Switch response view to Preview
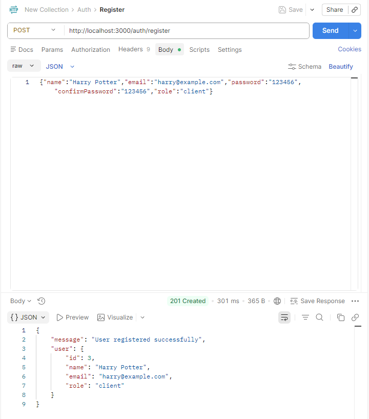The width and height of the screenshot is (369, 419). click(72, 317)
